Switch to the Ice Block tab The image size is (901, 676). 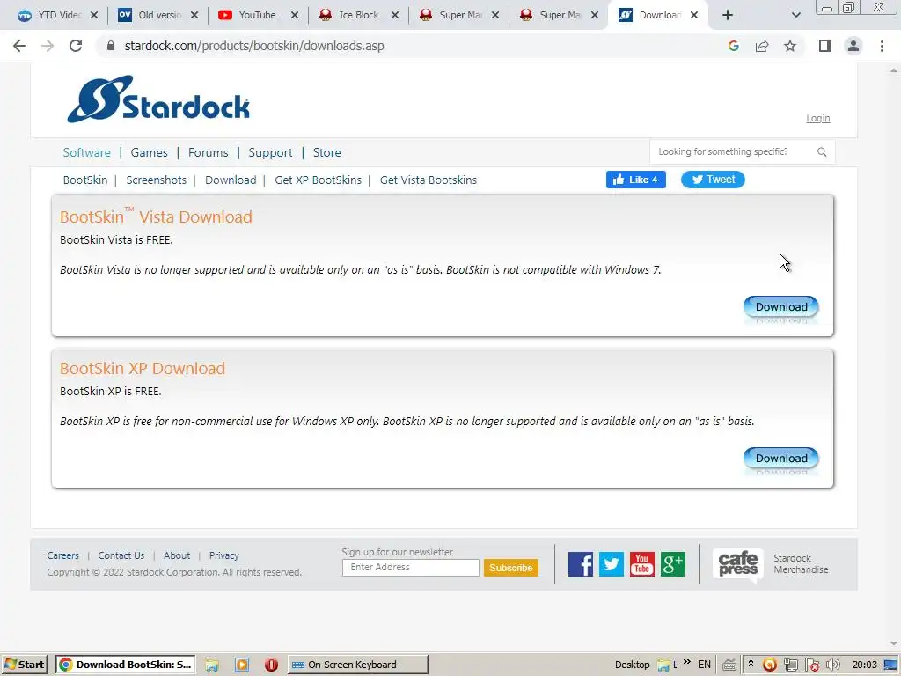(x=358, y=15)
